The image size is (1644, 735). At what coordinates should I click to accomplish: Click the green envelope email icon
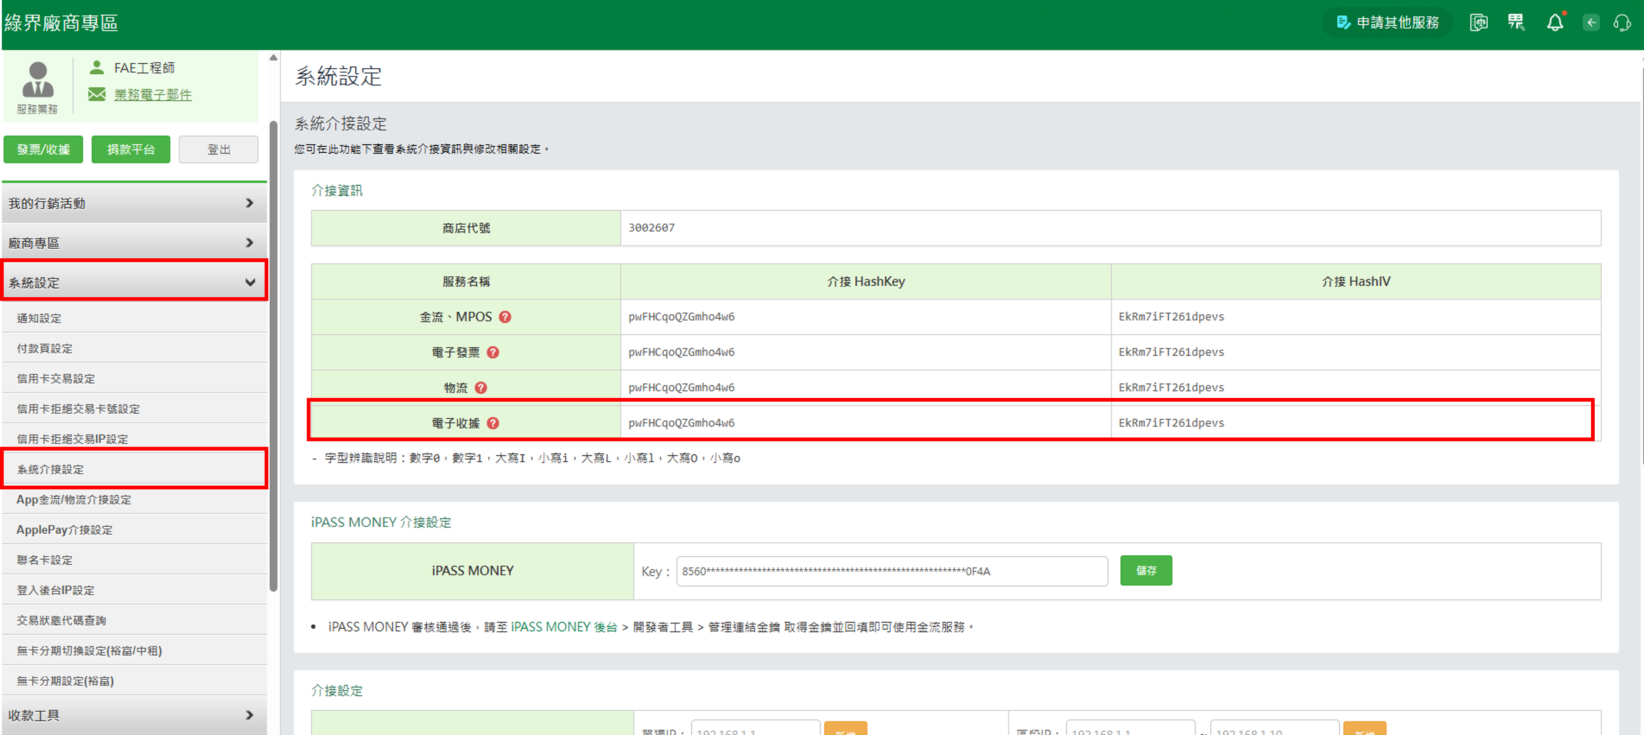coord(97,94)
